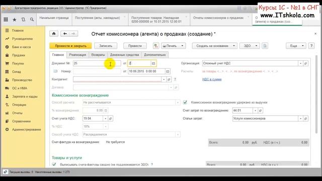Open the 44.01 account record icon
322x181 pixels.
click(261, 111)
